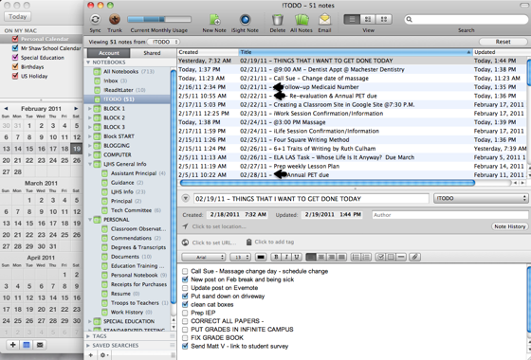Image resolution: width=531 pixels, height=360 pixels.
Task: Expand the TAGS section
Action: 88,336
